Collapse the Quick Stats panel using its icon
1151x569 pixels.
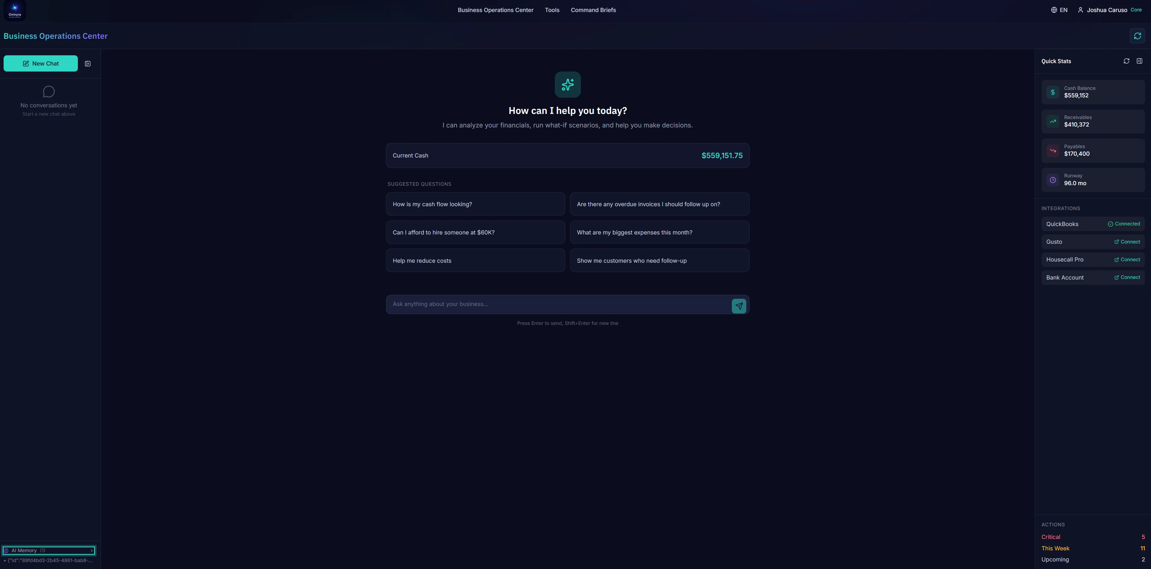tap(1140, 61)
